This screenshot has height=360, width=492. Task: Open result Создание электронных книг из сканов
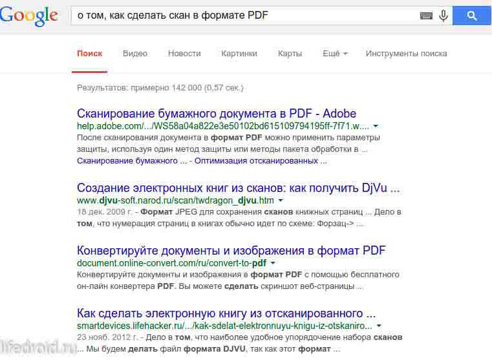239,188
